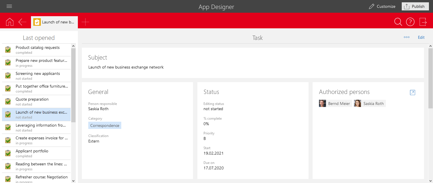Add a new tab with plus icon
The width and height of the screenshot is (433, 183).
(x=85, y=22)
